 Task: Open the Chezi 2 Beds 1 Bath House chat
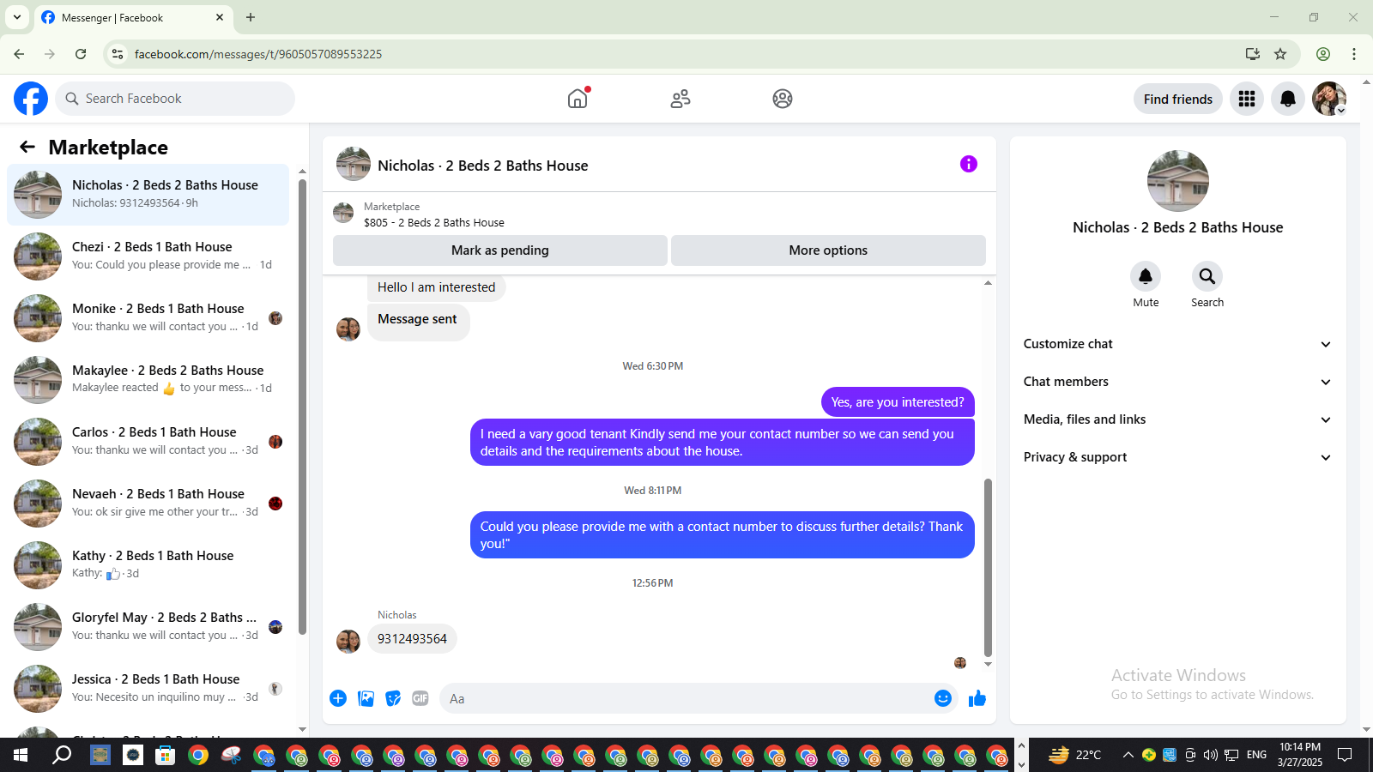click(148, 256)
